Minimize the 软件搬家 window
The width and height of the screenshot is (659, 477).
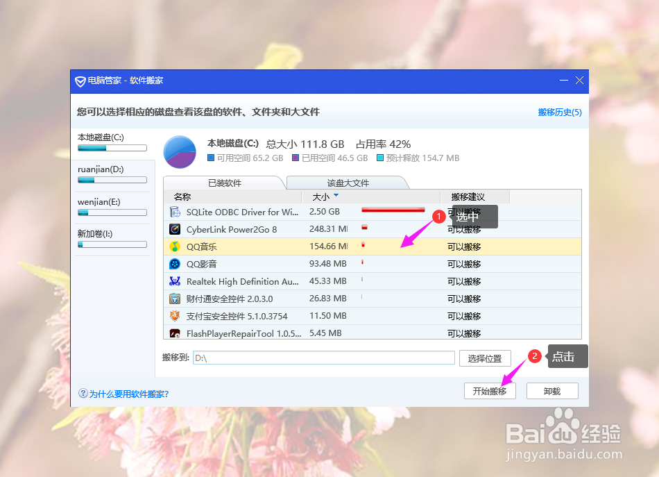click(x=564, y=80)
